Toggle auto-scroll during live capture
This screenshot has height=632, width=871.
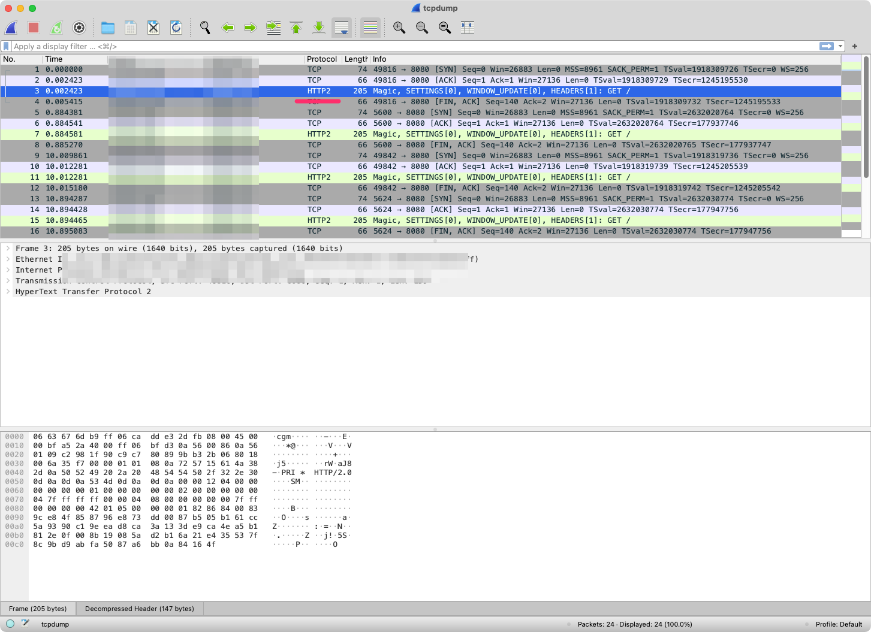coord(342,28)
